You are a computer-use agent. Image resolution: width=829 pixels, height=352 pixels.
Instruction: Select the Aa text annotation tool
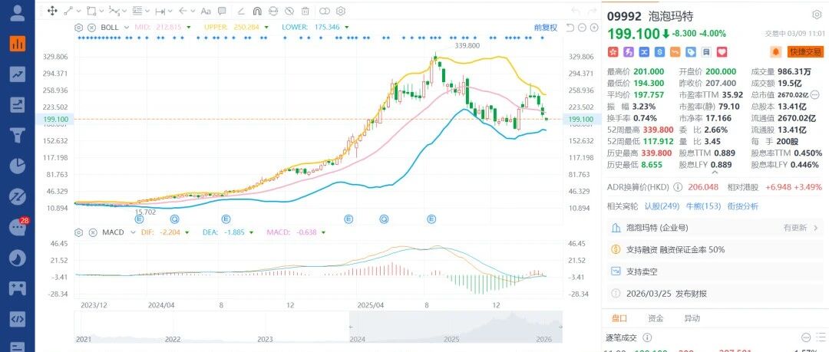point(206,11)
